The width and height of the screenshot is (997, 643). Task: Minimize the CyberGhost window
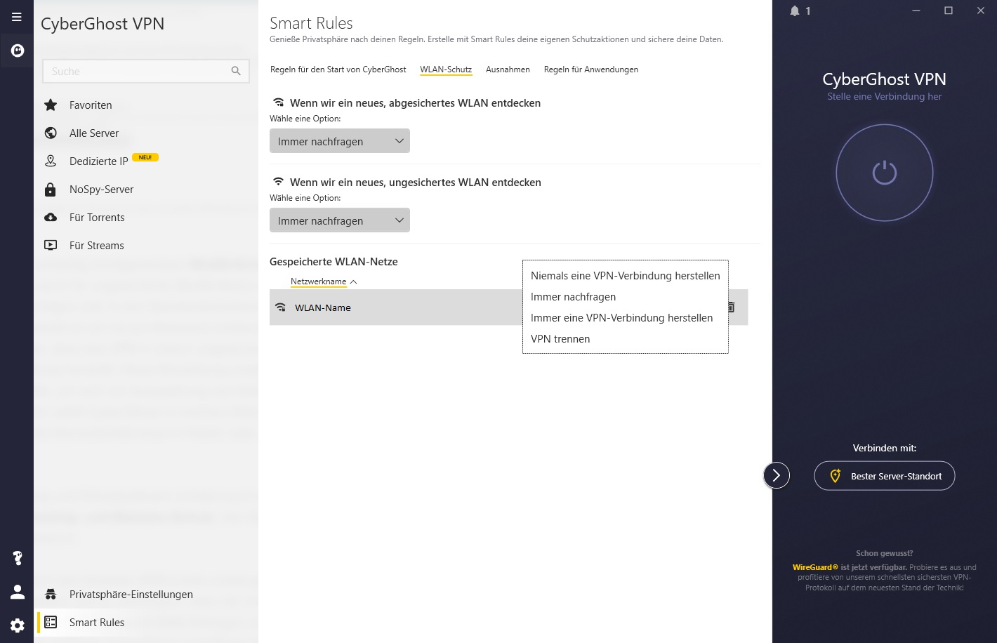916,11
